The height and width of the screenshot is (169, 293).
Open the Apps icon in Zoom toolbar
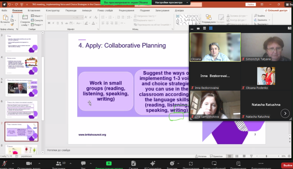[191, 163]
